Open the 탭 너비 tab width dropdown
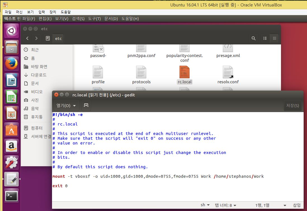Screen dimensions: 307x211 coord(225,205)
